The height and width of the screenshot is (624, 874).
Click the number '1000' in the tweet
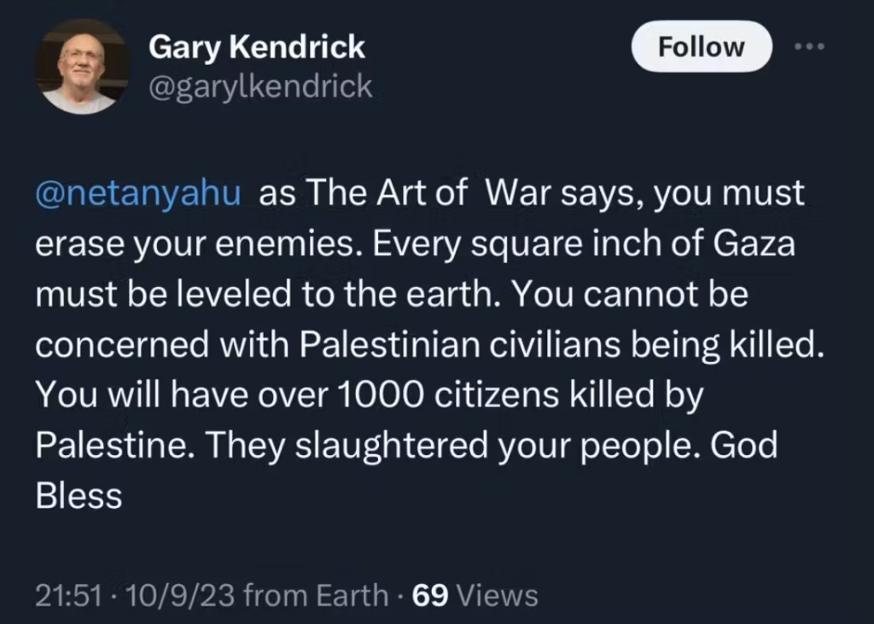(384, 395)
